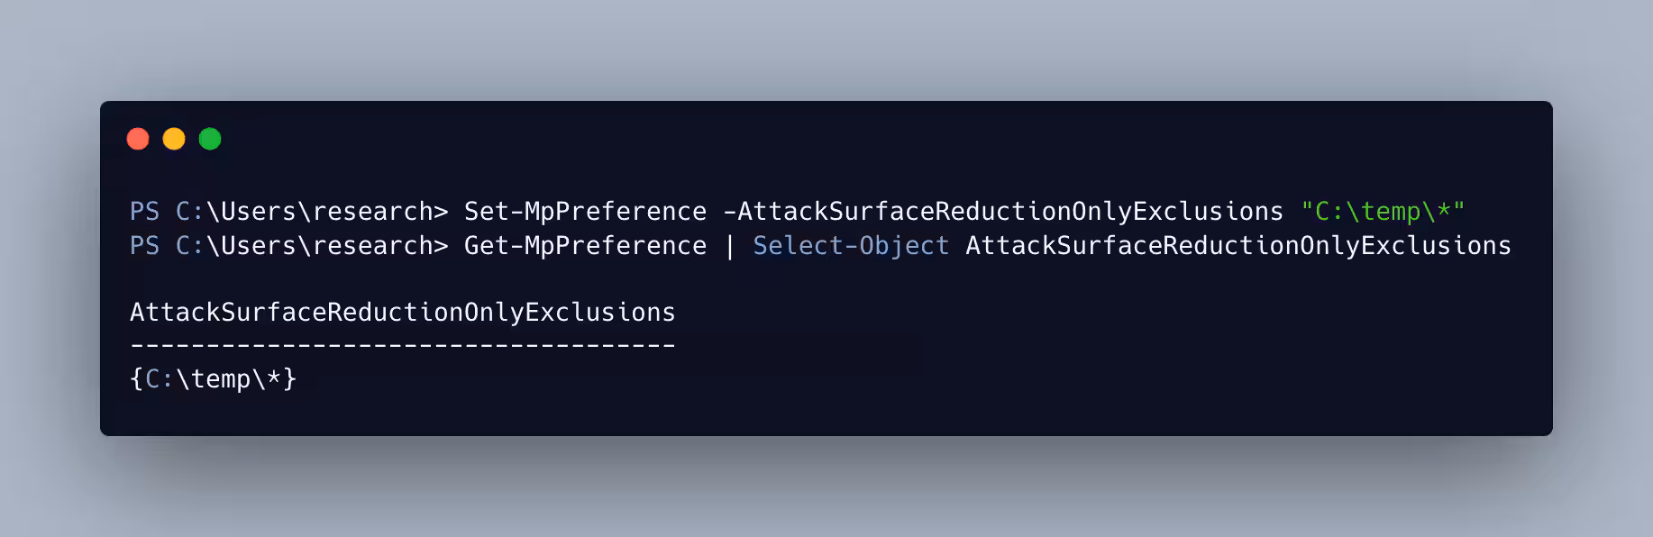Click the AttackSurfaceReductionOnlyExclusions argument after Select-Object

coord(1237,246)
